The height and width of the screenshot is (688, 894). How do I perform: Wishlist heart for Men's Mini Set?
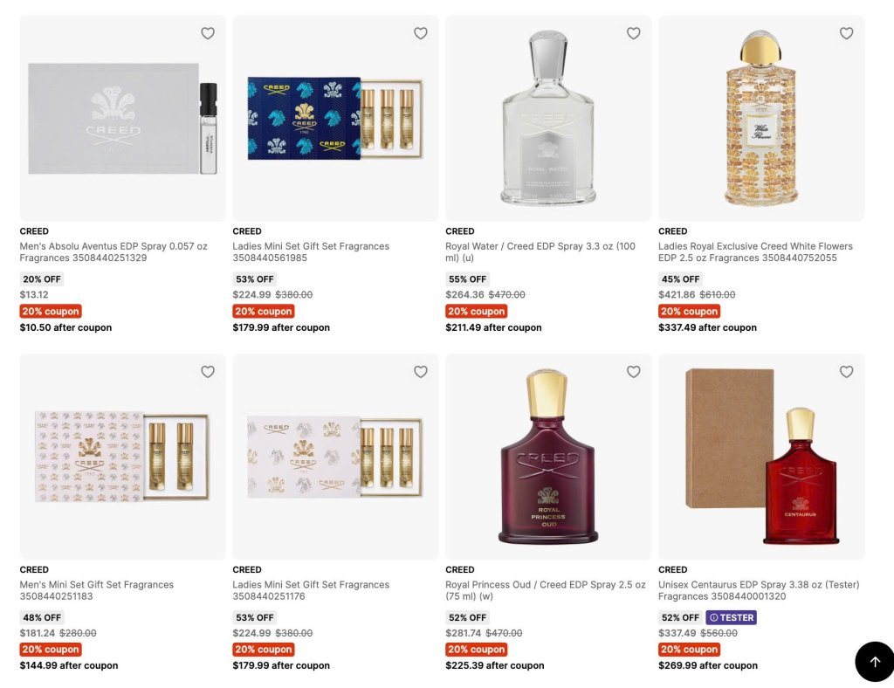click(208, 372)
